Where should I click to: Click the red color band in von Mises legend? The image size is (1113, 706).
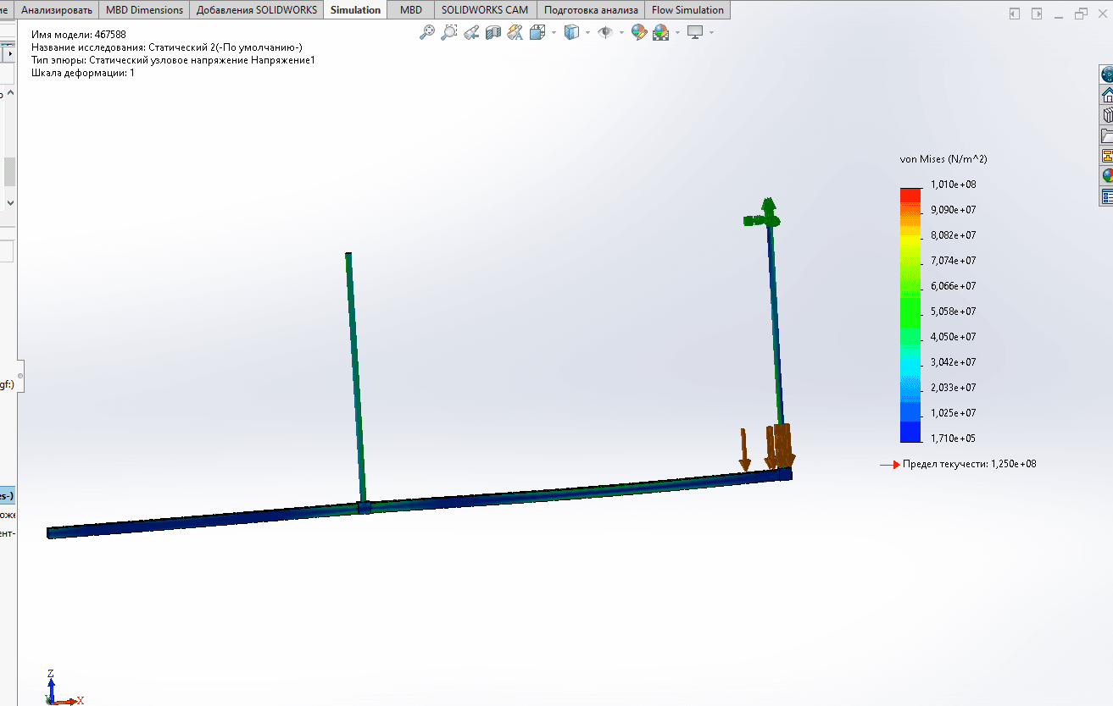(x=910, y=195)
